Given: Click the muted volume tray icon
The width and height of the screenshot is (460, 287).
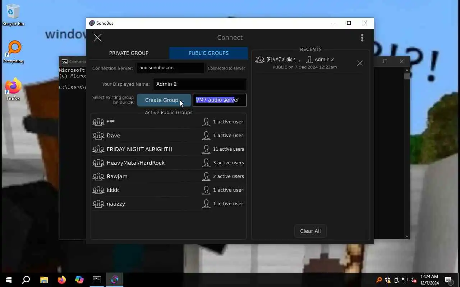Looking at the screenshot, I should click(414, 280).
